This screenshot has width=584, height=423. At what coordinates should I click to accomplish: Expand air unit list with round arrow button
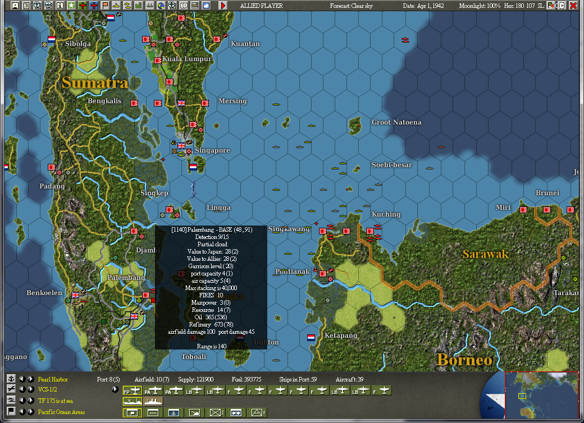click(x=115, y=389)
